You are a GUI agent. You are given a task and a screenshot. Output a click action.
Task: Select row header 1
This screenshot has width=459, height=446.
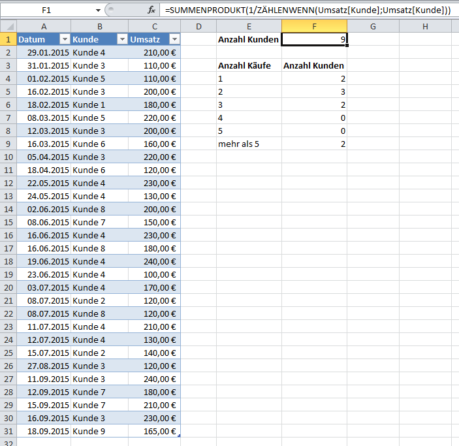click(x=8, y=39)
